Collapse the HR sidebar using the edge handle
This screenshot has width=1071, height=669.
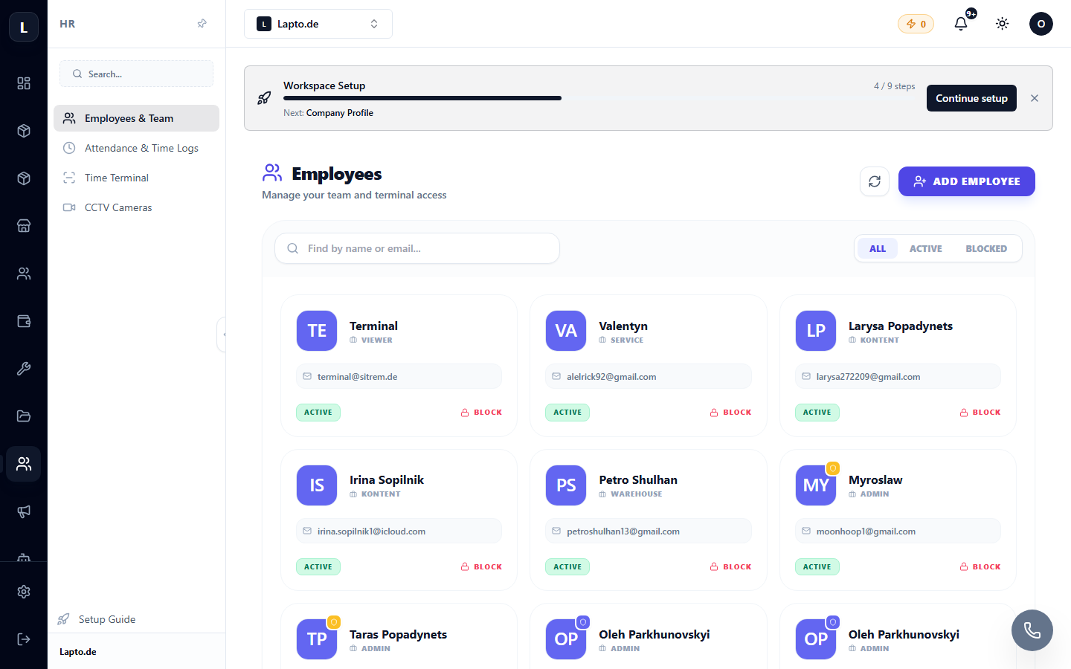[x=222, y=334]
